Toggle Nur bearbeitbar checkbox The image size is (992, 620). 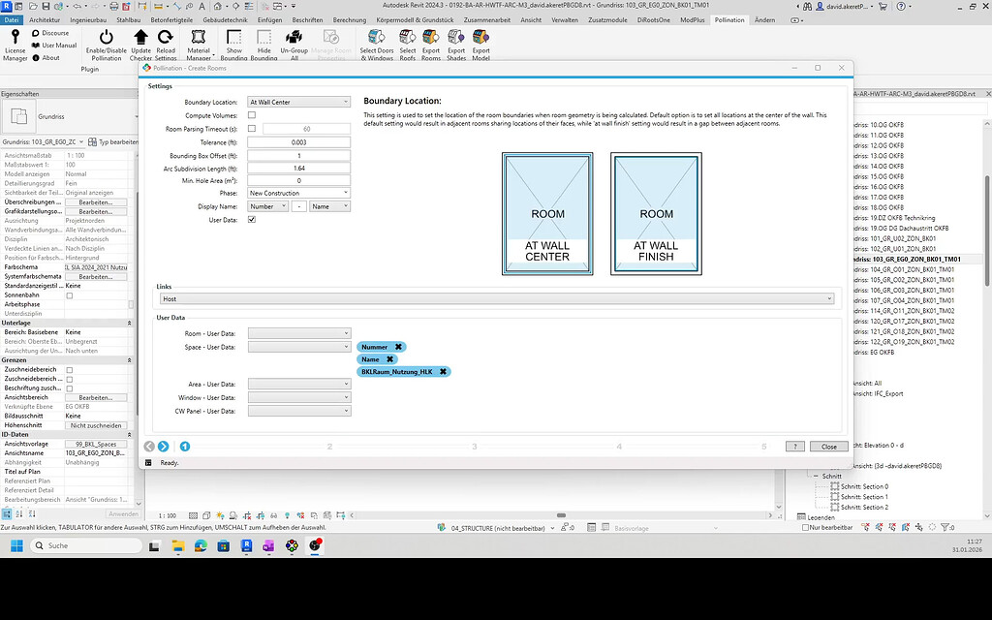click(x=805, y=528)
